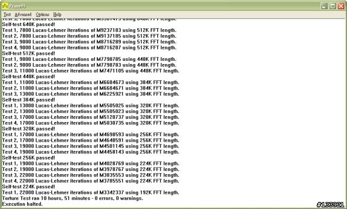Click the line testing M6684671
347x209 pixels.
(91, 88)
